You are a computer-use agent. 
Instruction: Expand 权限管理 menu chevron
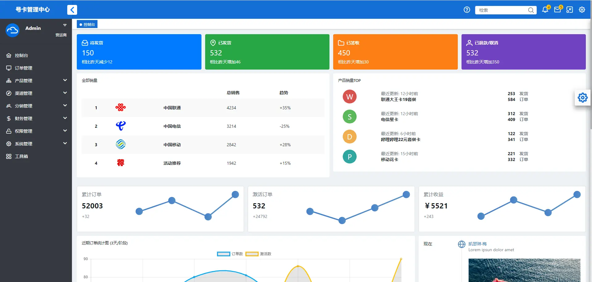click(65, 131)
